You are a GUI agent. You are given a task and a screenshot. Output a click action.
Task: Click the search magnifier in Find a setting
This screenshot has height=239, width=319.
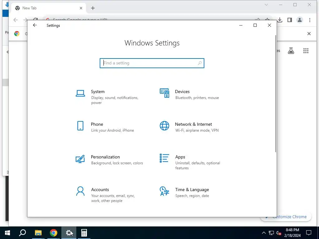200,63
